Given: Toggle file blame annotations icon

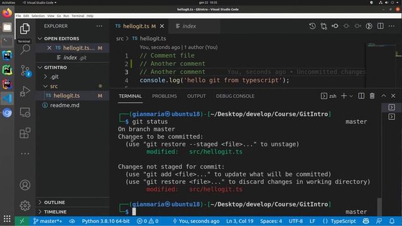Looking at the screenshot, I should pyautogui.click(x=369, y=26).
